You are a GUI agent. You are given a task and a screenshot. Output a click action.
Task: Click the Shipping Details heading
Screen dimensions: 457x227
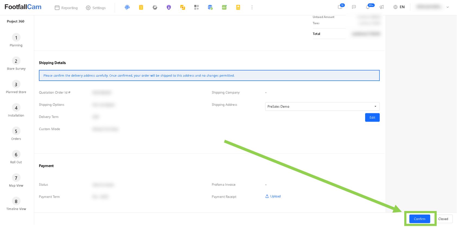[x=52, y=63]
